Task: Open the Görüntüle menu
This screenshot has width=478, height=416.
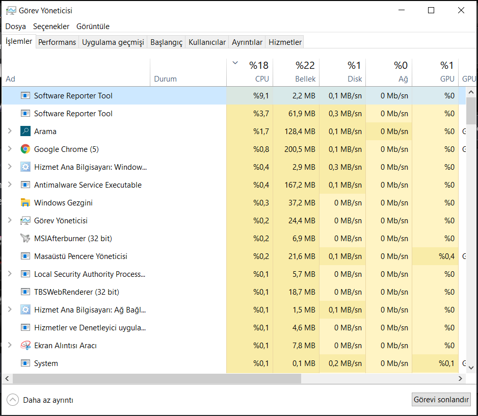Action: click(x=93, y=27)
